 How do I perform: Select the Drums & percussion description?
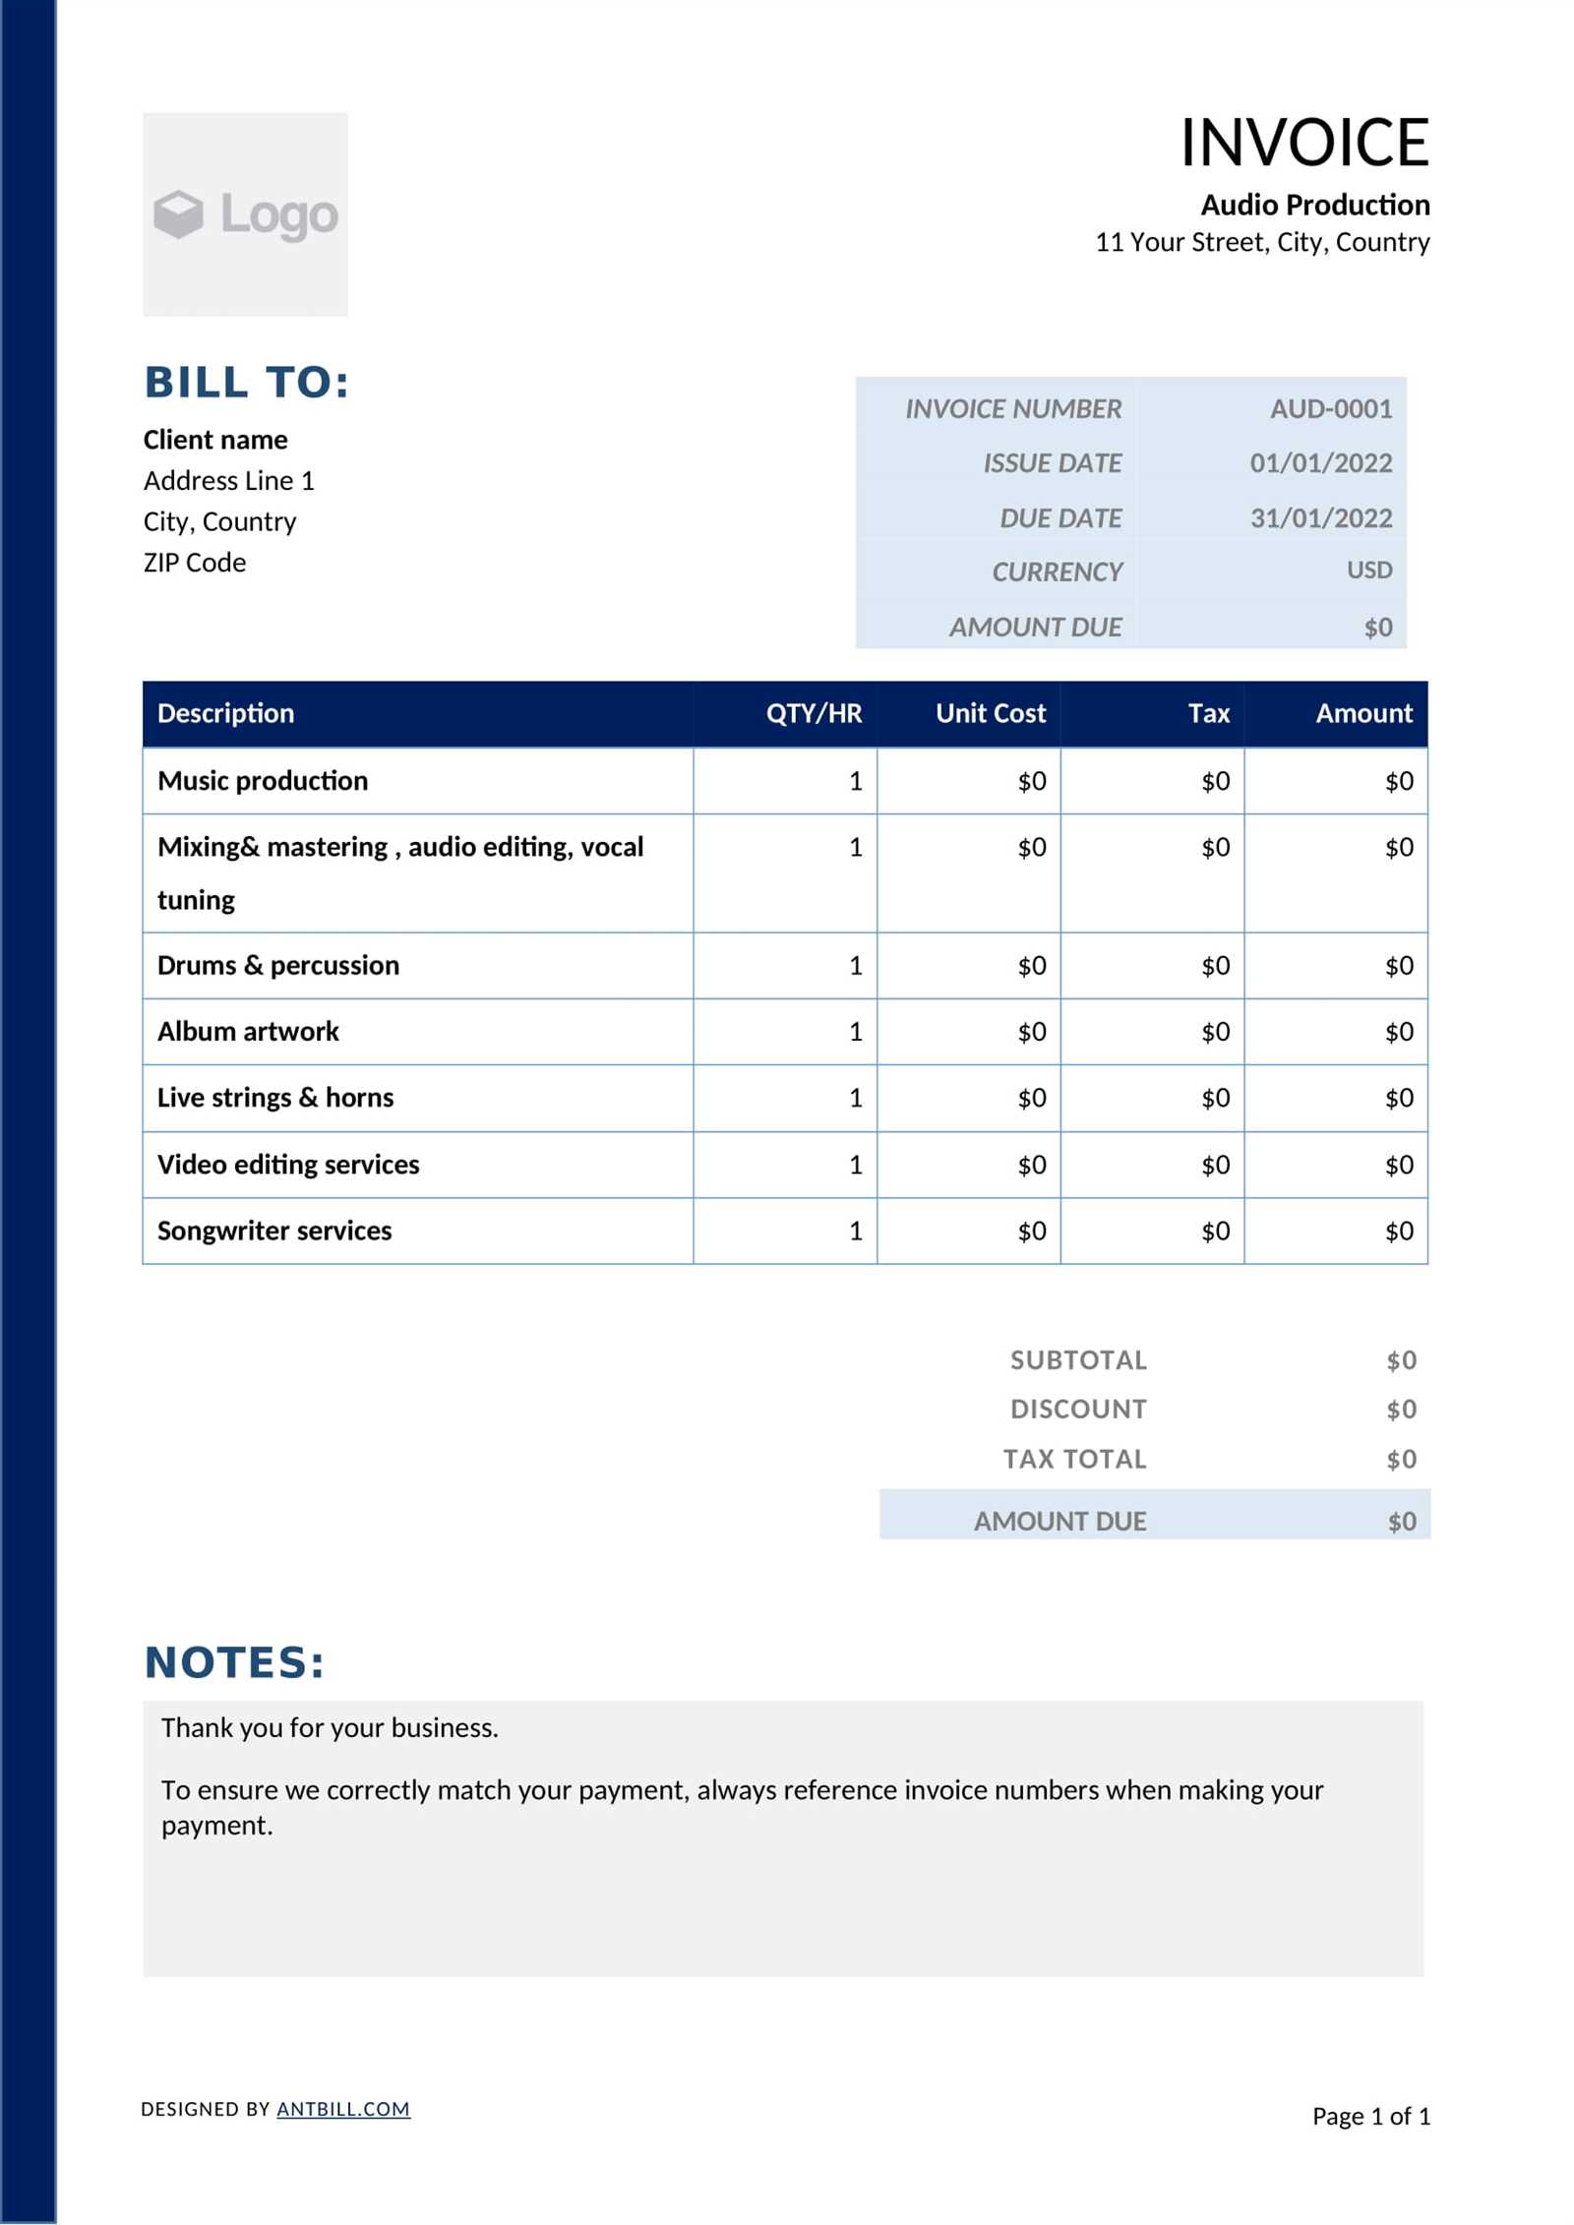tap(278, 966)
